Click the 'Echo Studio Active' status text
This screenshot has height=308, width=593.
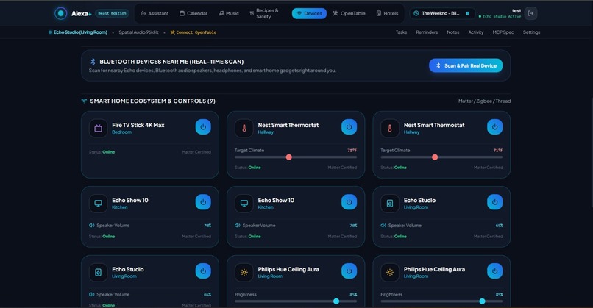(502, 16)
